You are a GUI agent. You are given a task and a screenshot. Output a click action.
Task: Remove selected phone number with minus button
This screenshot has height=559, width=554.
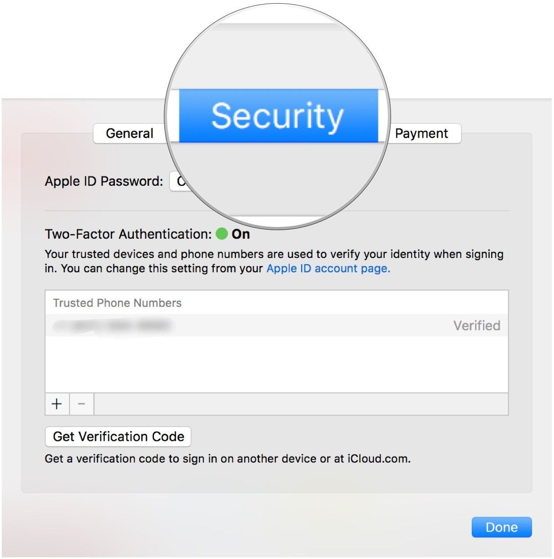[82, 404]
